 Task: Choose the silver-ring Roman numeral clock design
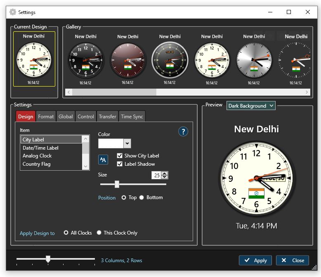(170, 60)
